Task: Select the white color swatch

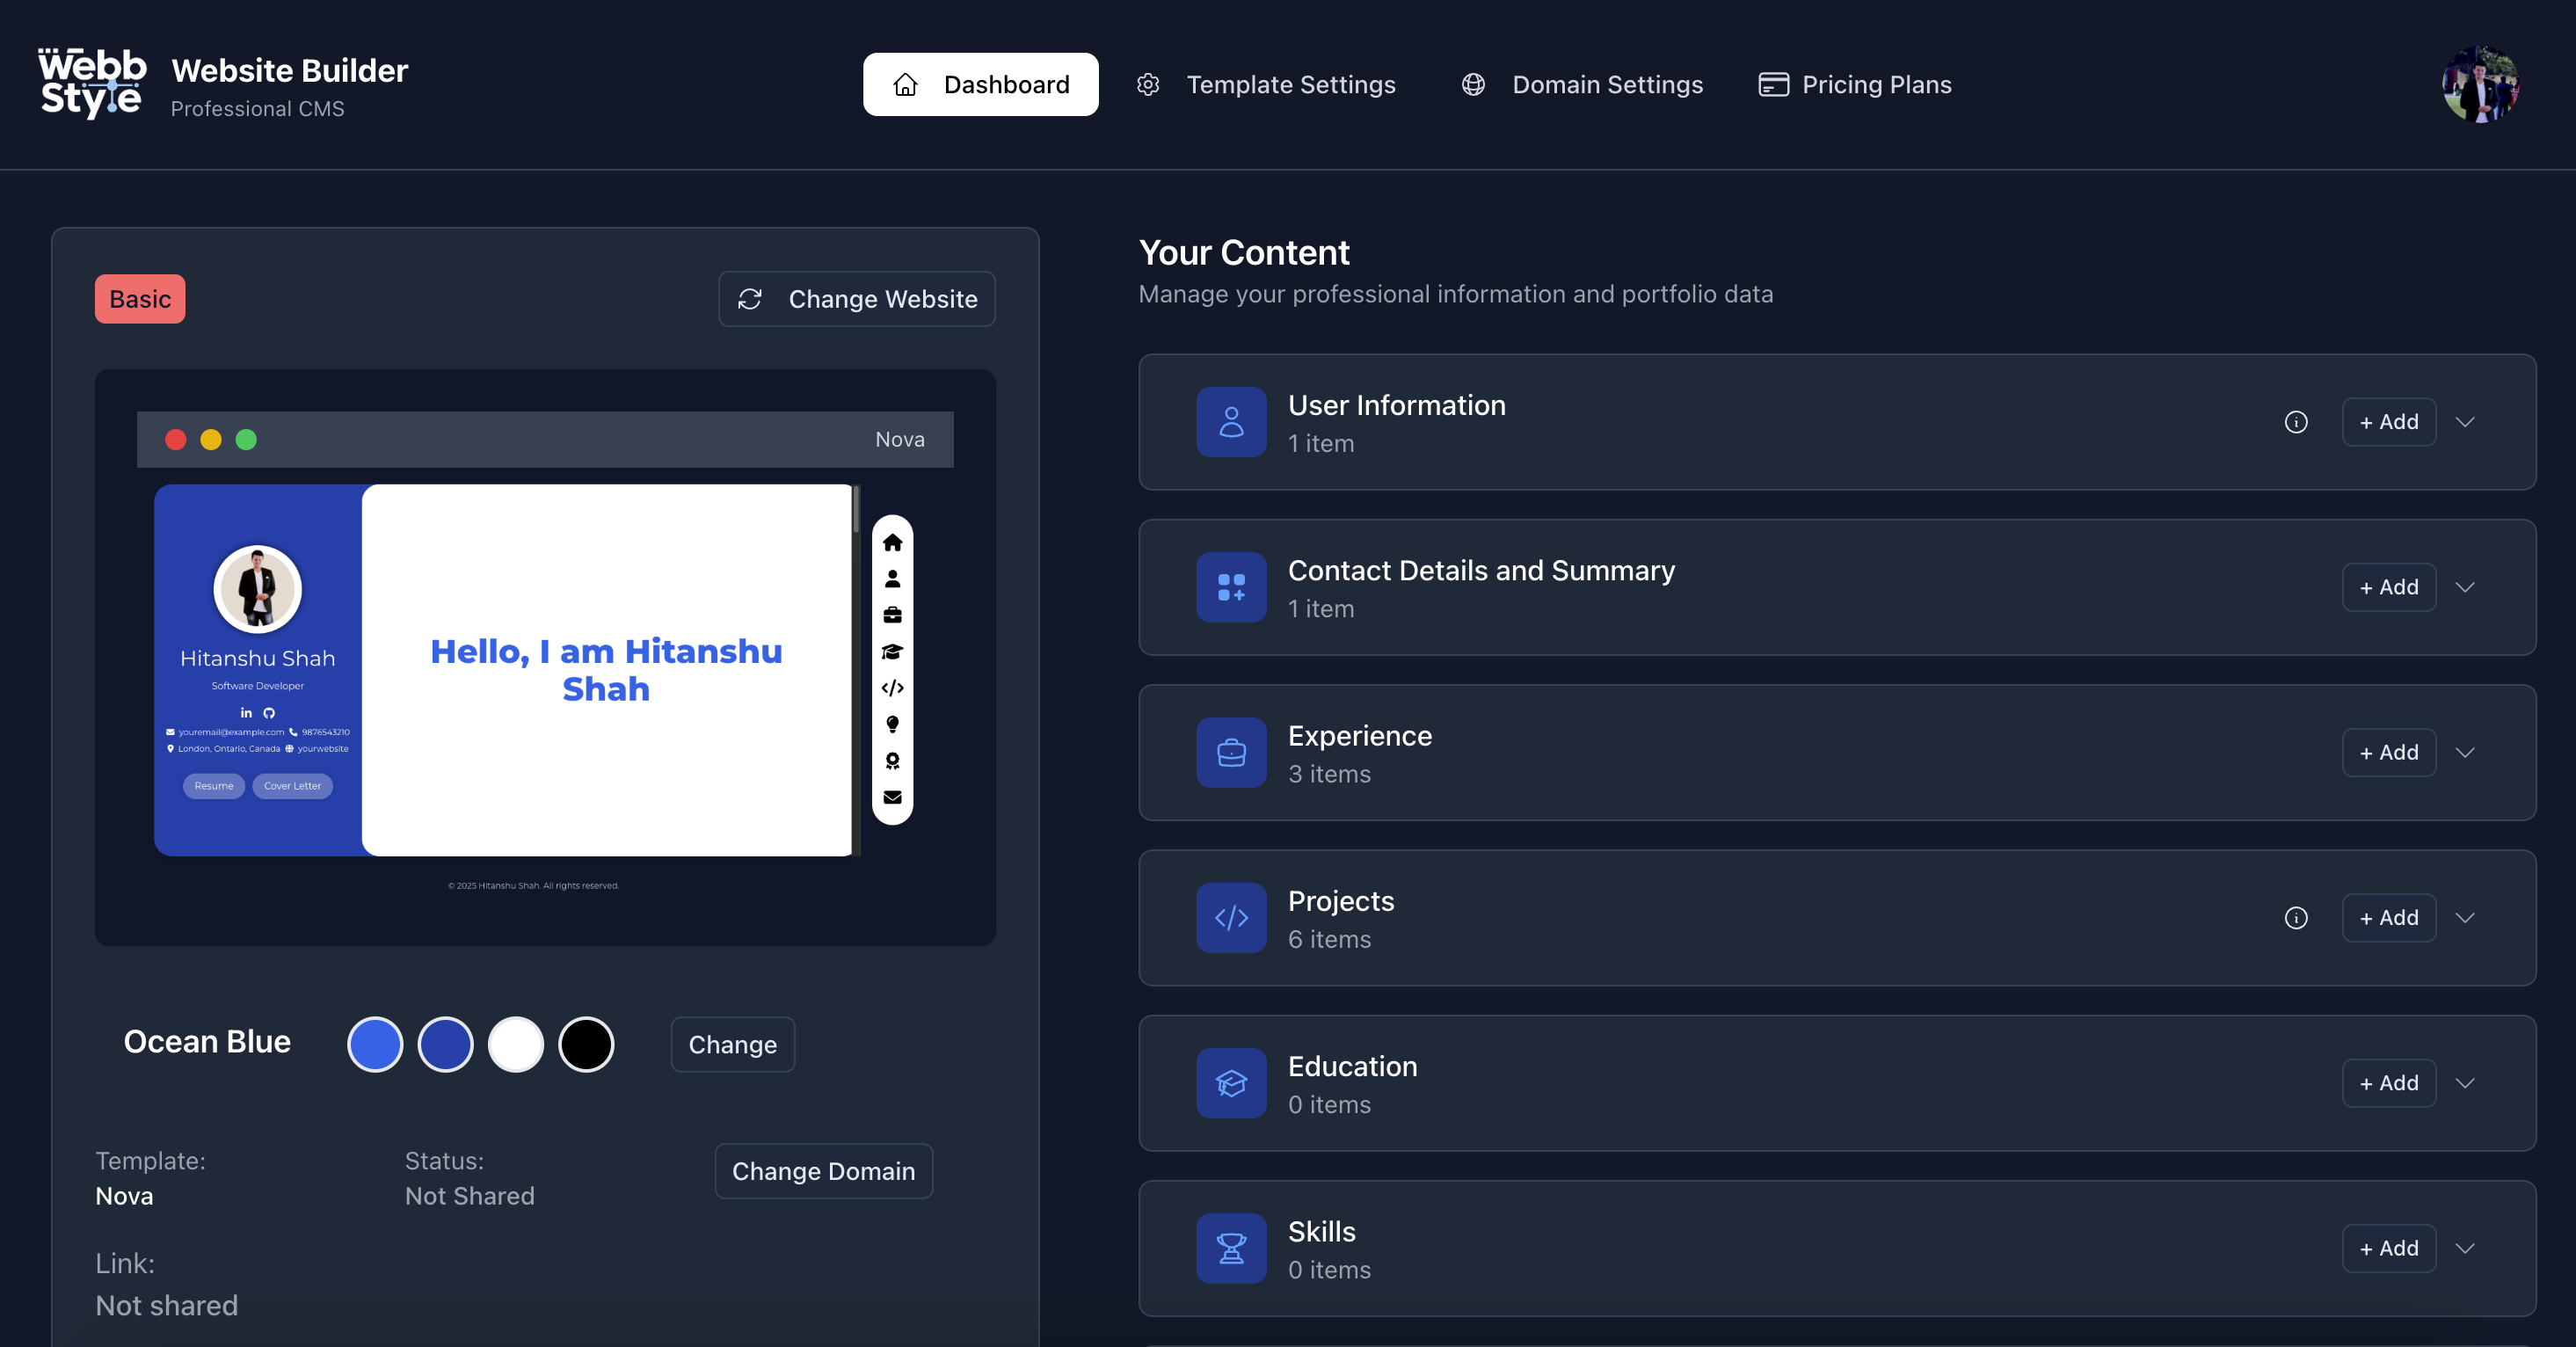Action: click(x=516, y=1044)
